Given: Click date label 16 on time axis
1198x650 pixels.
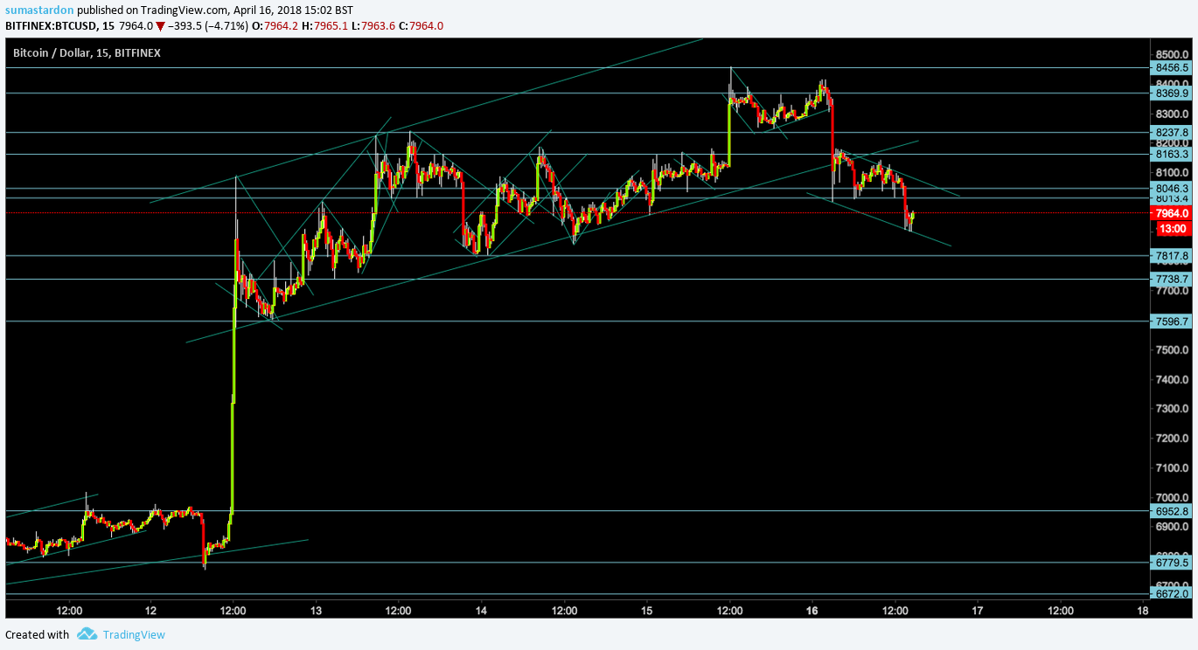Looking at the screenshot, I should (812, 610).
